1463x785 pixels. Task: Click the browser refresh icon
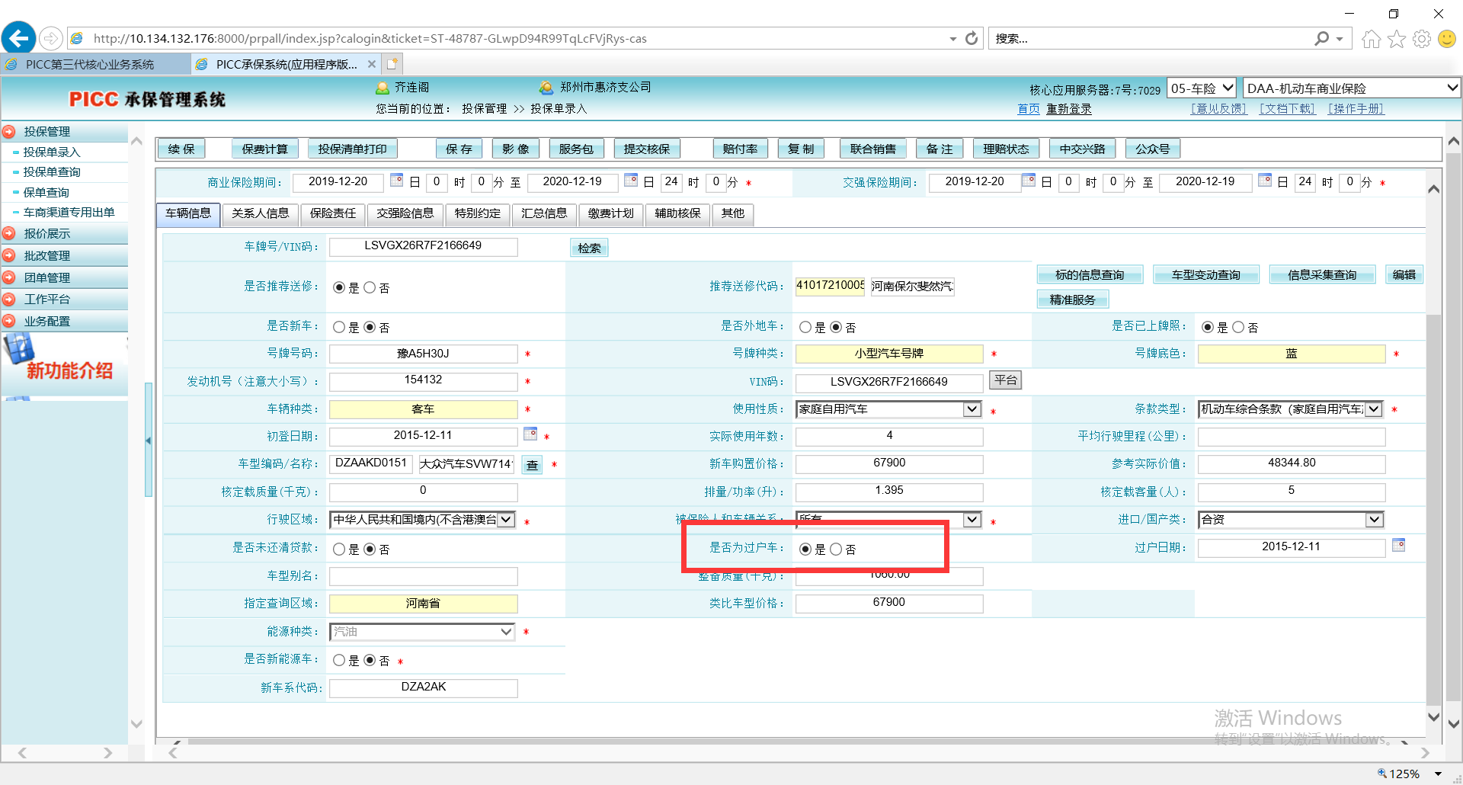(x=972, y=38)
